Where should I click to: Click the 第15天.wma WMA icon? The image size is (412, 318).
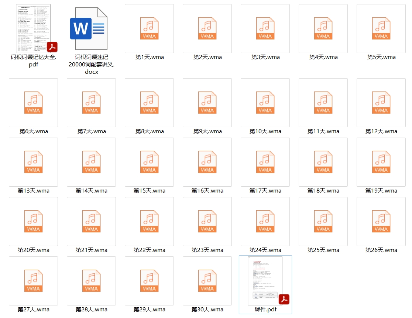[149, 162]
